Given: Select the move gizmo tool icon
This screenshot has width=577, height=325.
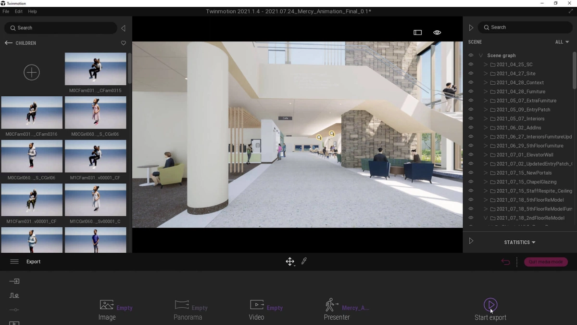Looking at the screenshot, I should tap(289, 261).
